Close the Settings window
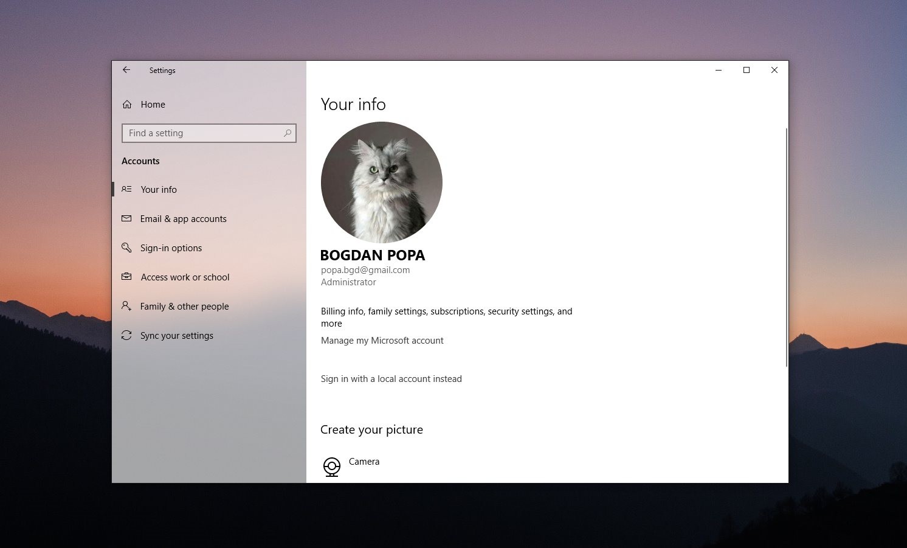 point(774,70)
